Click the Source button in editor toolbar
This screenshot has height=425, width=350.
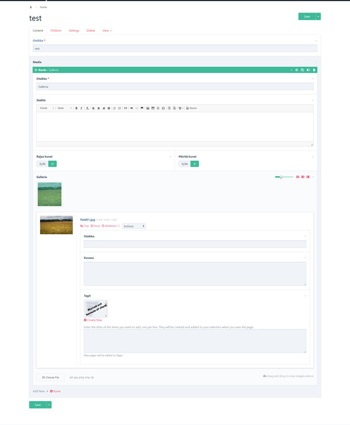(x=191, y=108)
